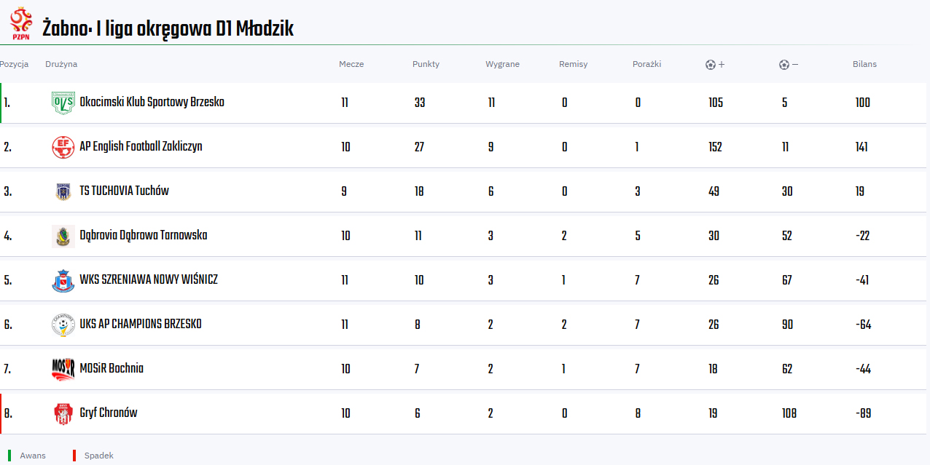This screenshot has width=930, height=465.
Task: Click the AP English Football Zakliczyn crest
Action: tap(63, 147)
